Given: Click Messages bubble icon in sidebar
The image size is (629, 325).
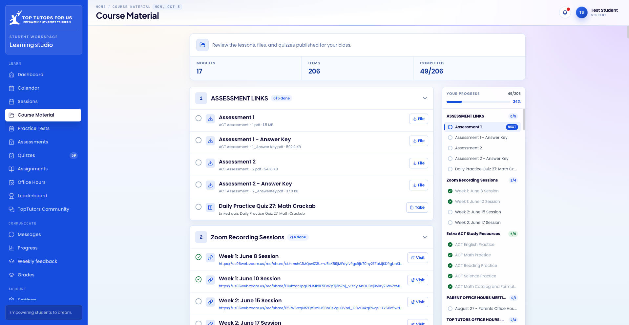Looking at the screenshot, I should [11, 234].
